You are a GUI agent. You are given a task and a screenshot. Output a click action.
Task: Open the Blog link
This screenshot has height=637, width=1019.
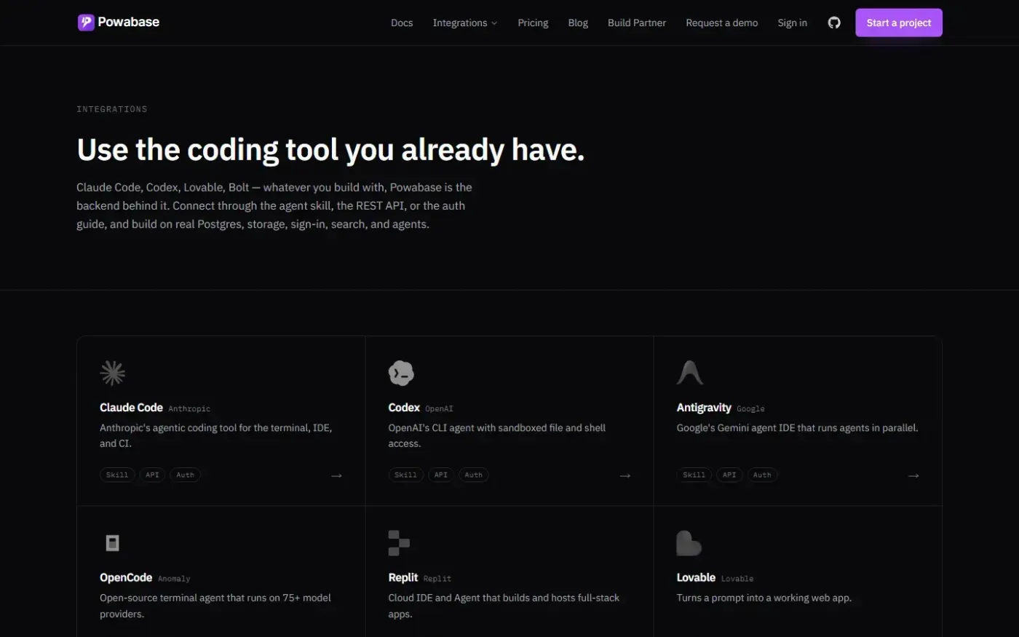coord(578,23)
